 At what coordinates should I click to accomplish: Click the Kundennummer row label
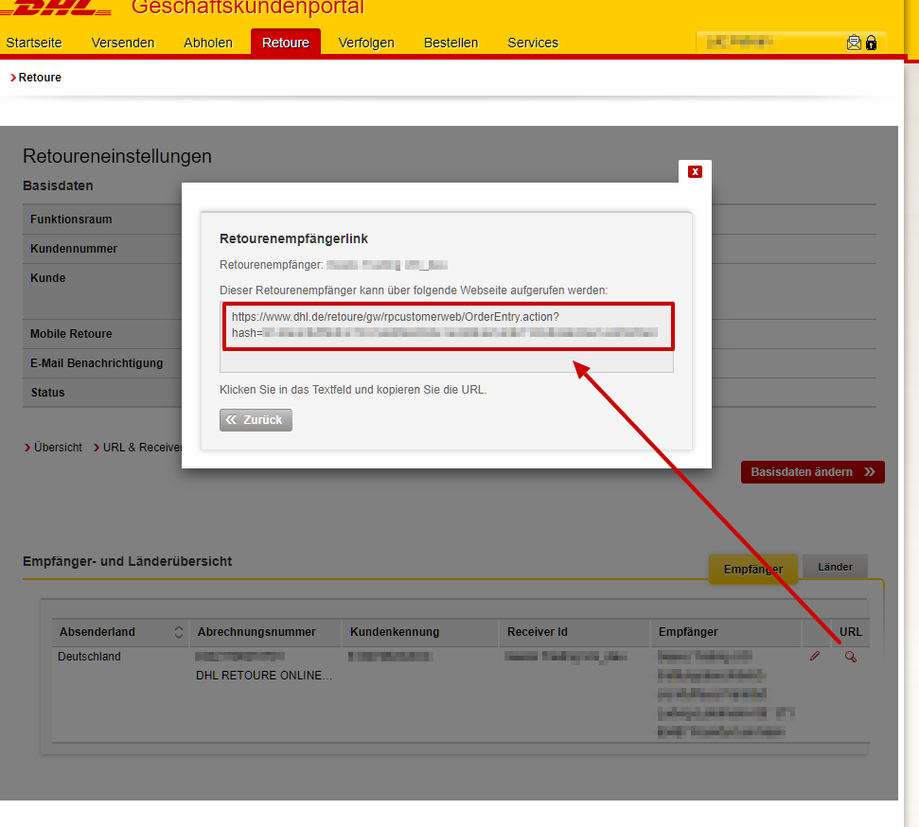(74, 249)
